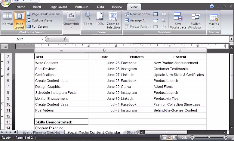Viewport: 234px width, 141px height.
Task: Open the Home ribbon tab
Action: click(21, 7)
